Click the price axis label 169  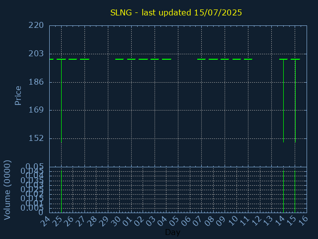(36, 110)
